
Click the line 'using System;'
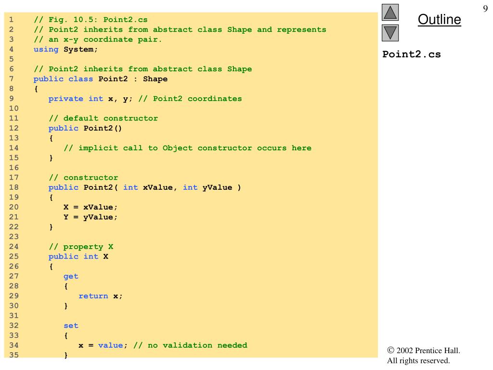tap(65, 50)
